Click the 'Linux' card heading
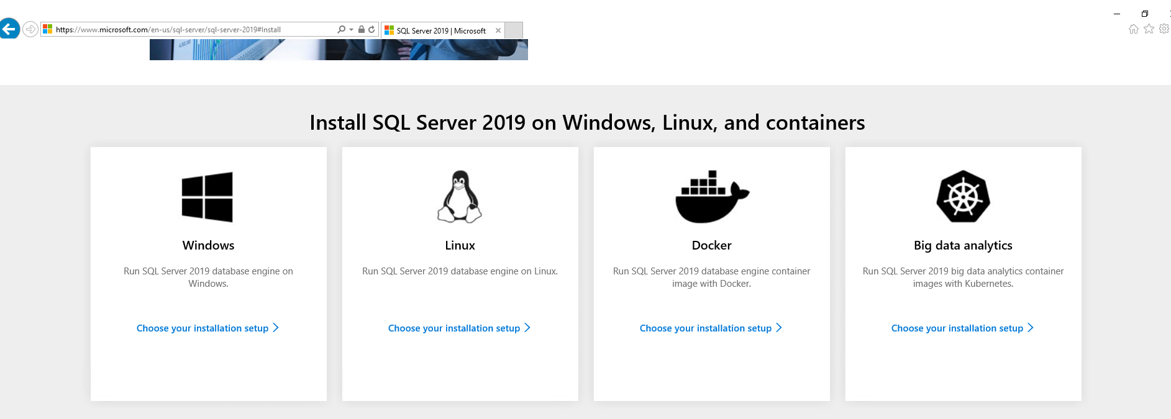This screenshot has height=419, width=1171. (460, 245)
